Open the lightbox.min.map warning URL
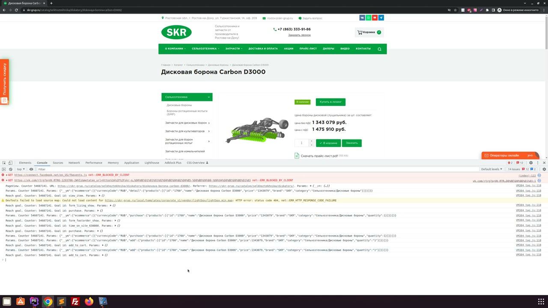The image size is (548, 308). 169,200
